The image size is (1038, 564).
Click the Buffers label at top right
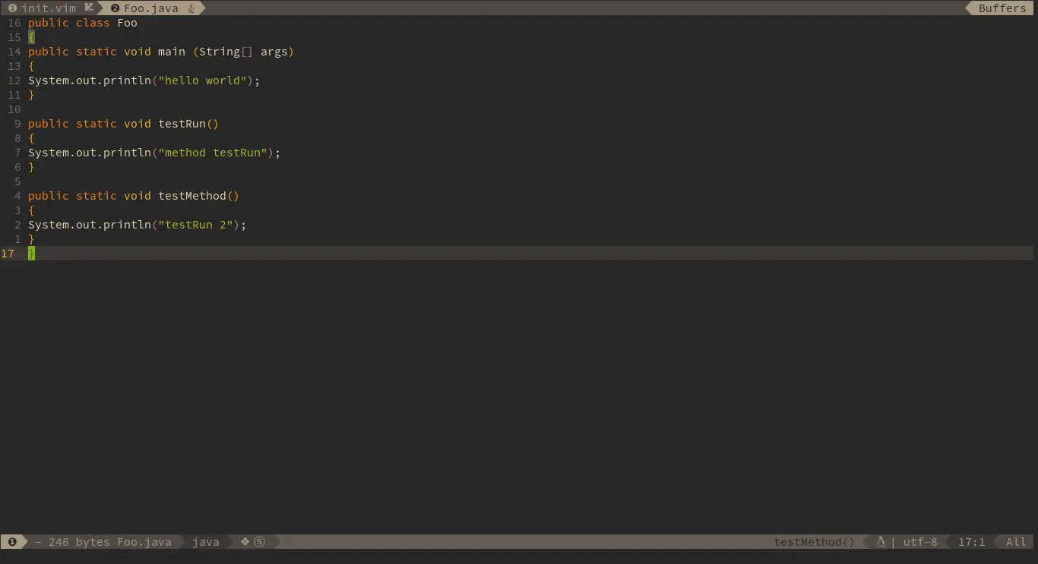[x=1002, y=8]
